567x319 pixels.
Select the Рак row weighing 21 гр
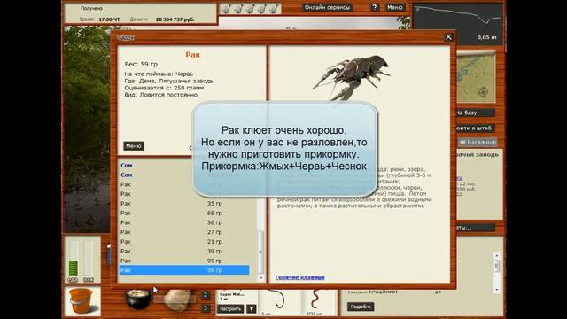point(184,242)
